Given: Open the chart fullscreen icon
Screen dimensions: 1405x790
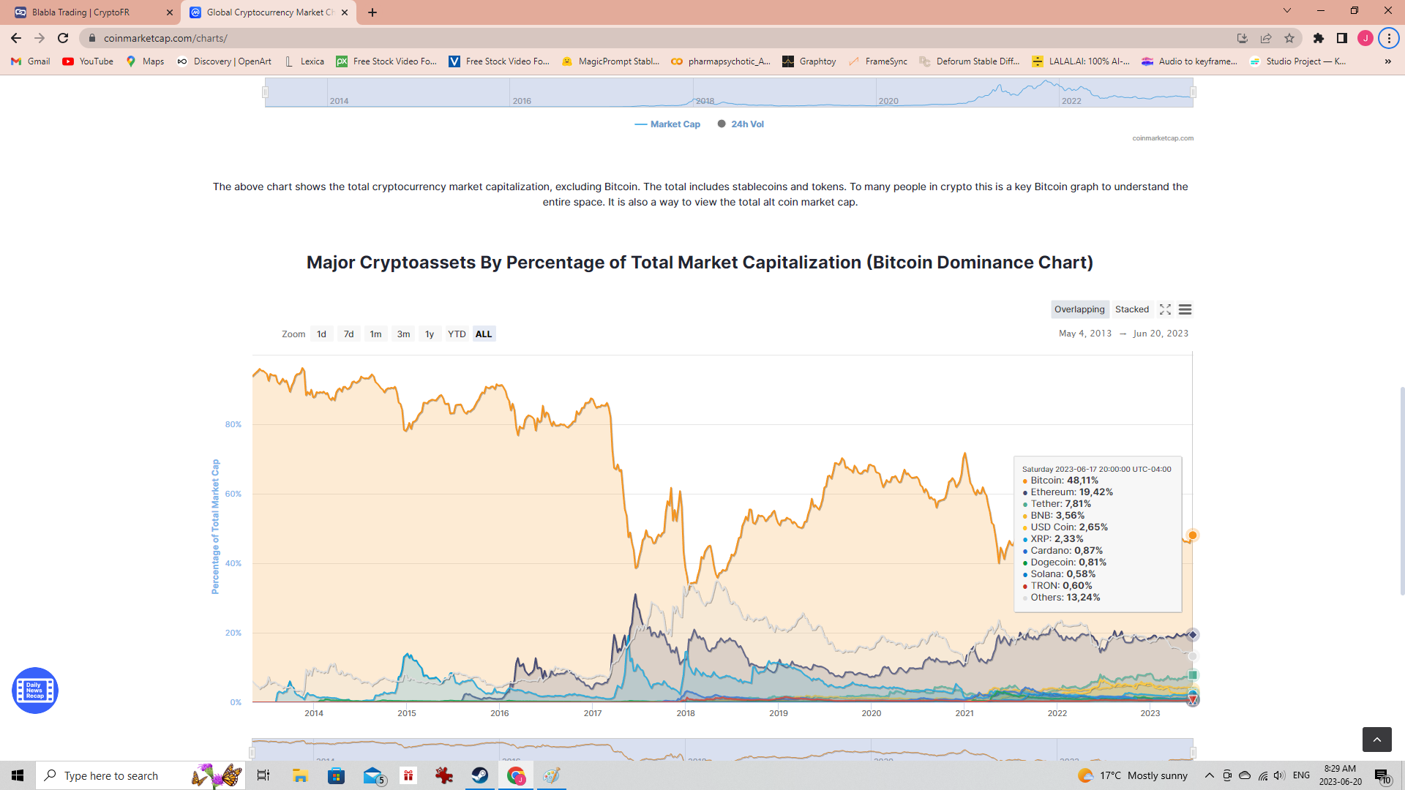Looking at the screenshot, I should pyautogui.click(x=1165, y=309).
